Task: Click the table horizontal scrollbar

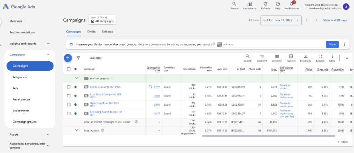Action: click(268, 136)
